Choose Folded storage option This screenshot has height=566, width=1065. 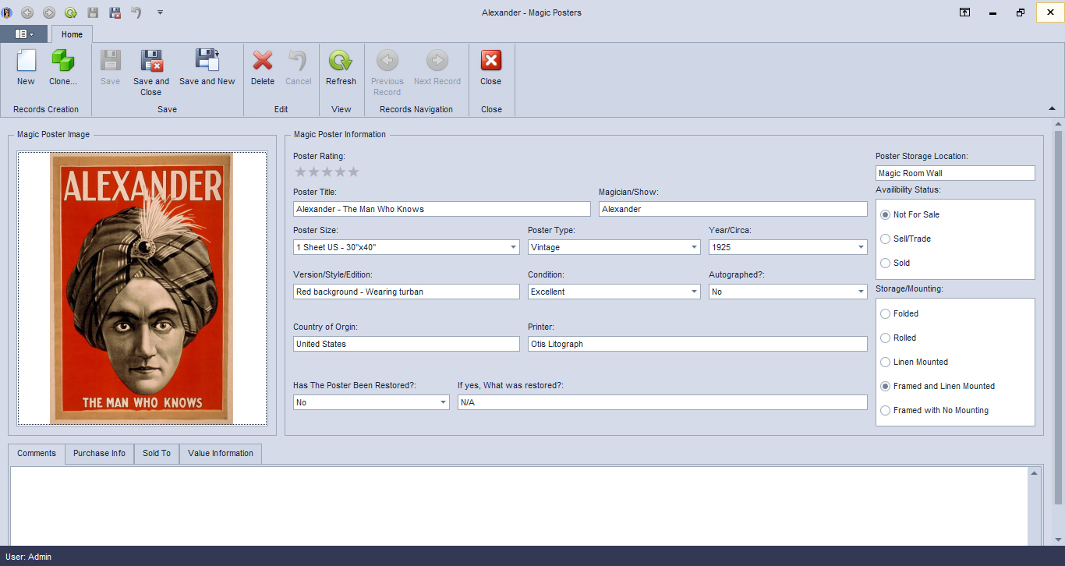pos(899,313)
